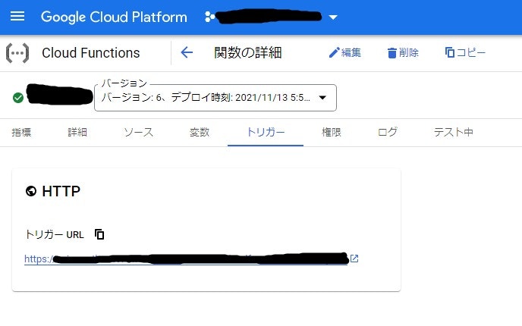The width and height of the screenshot is (522, 326).
Task: Open the hamburger navigation menu
Action: tap(17, 16)
